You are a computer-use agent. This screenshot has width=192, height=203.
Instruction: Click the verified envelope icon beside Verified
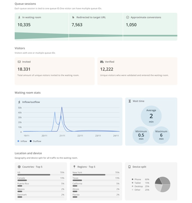pos(102,62)
